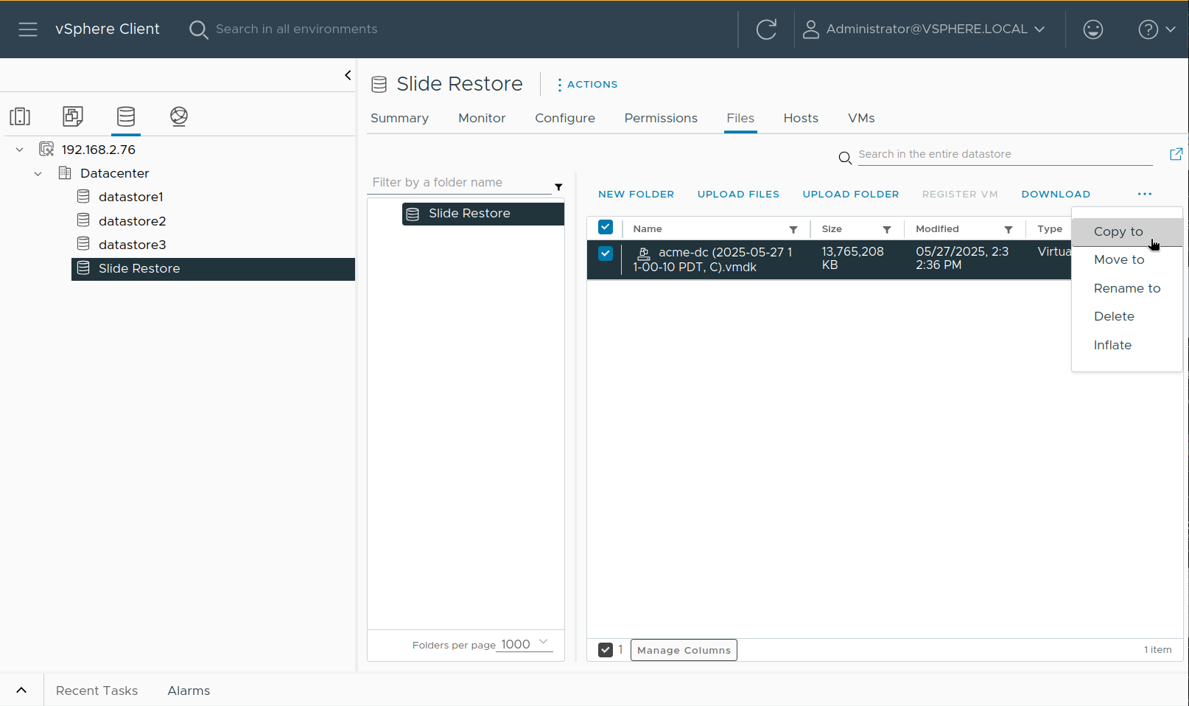Open the Summary tab
Screen dimensions: 1189x706
(399, 118)
